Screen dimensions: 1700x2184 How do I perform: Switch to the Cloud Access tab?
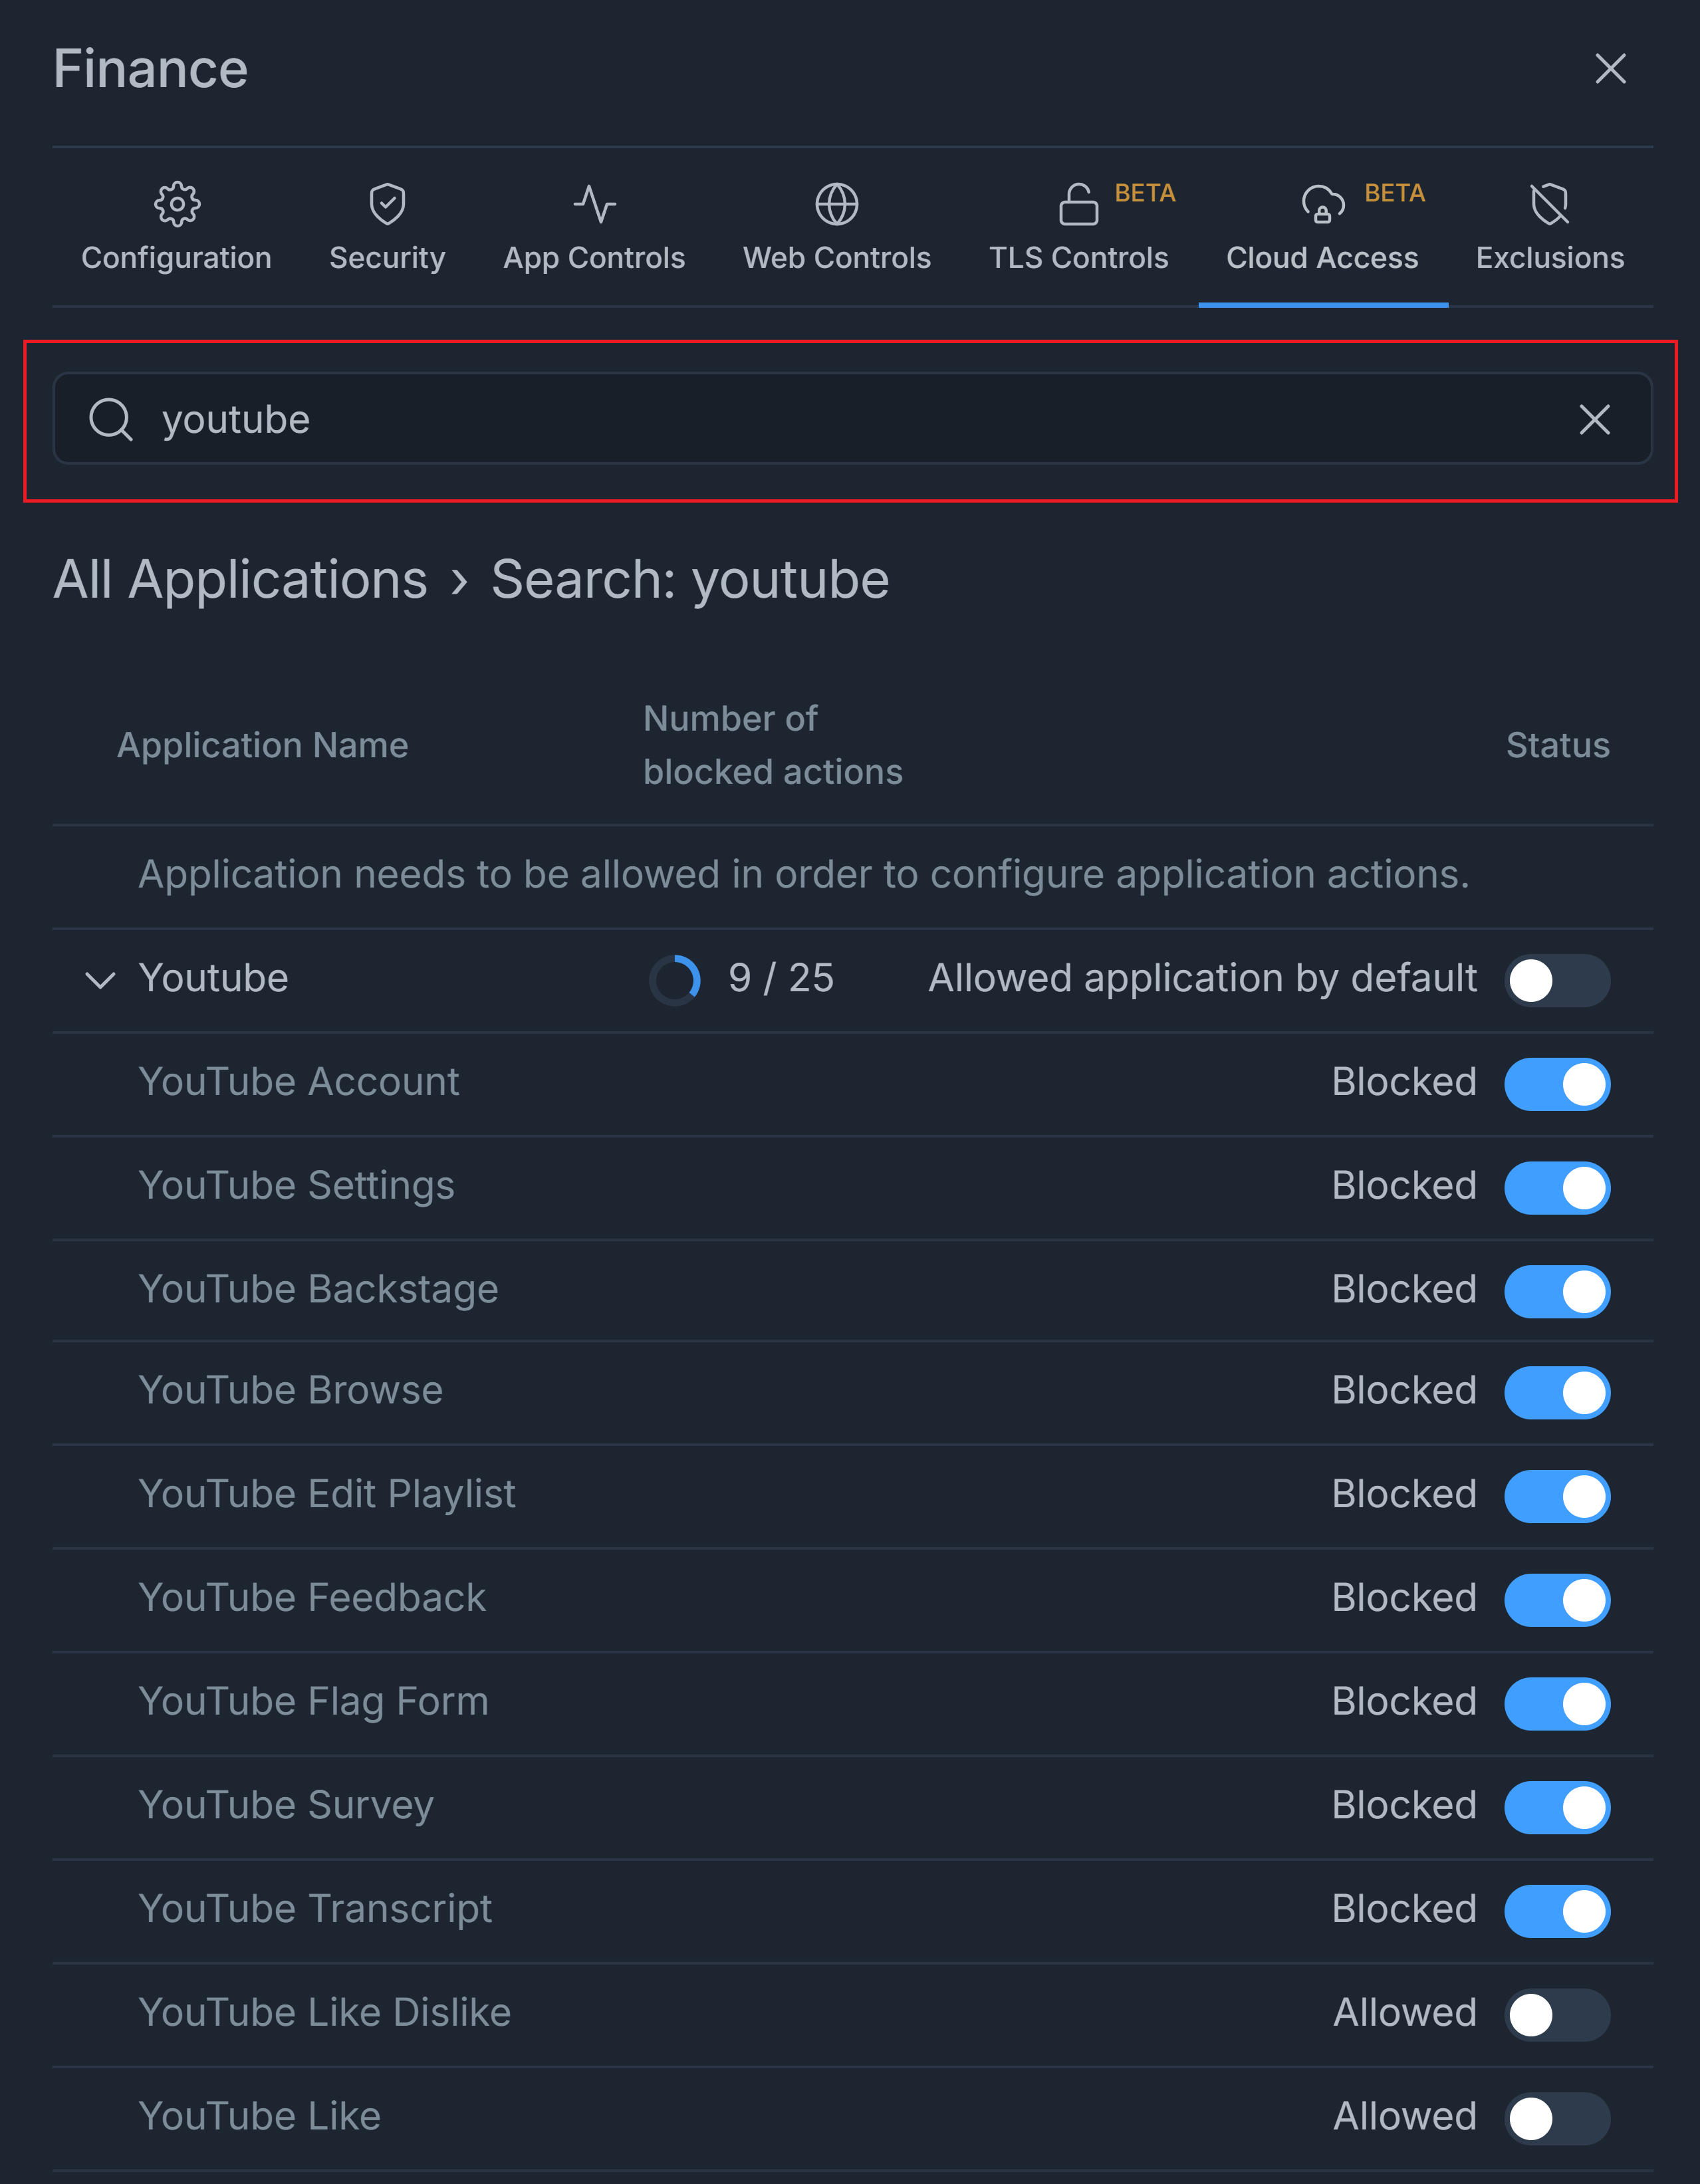1321,258
